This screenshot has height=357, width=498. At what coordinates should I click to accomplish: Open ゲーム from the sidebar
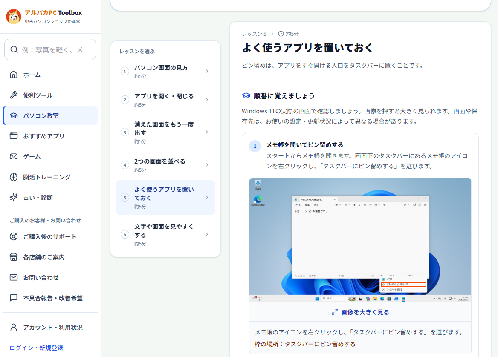click(50, 156)
